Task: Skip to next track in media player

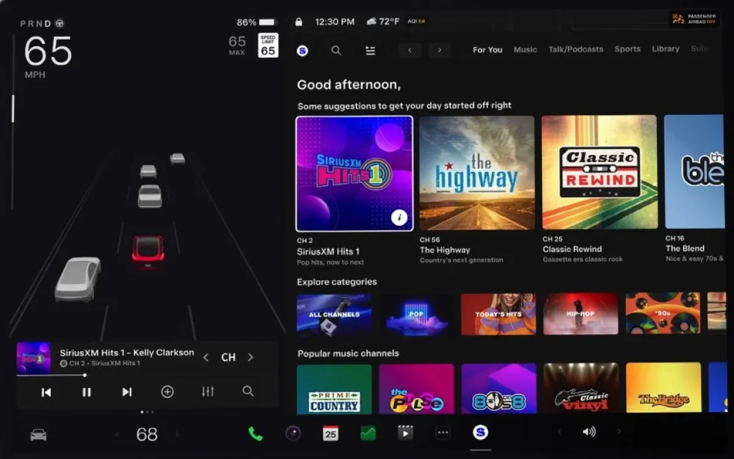Action: [127, 392]
